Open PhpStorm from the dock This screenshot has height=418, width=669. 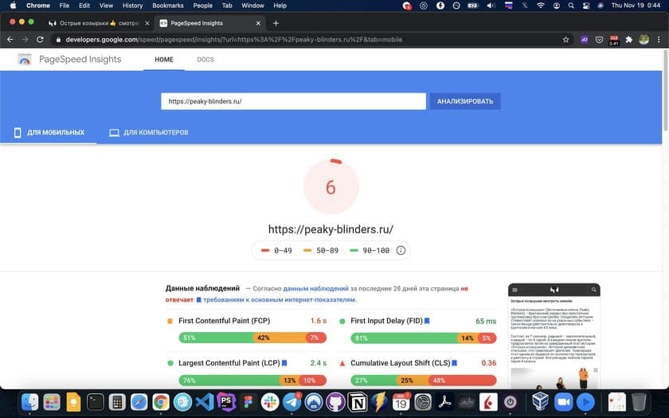point(226,402)
